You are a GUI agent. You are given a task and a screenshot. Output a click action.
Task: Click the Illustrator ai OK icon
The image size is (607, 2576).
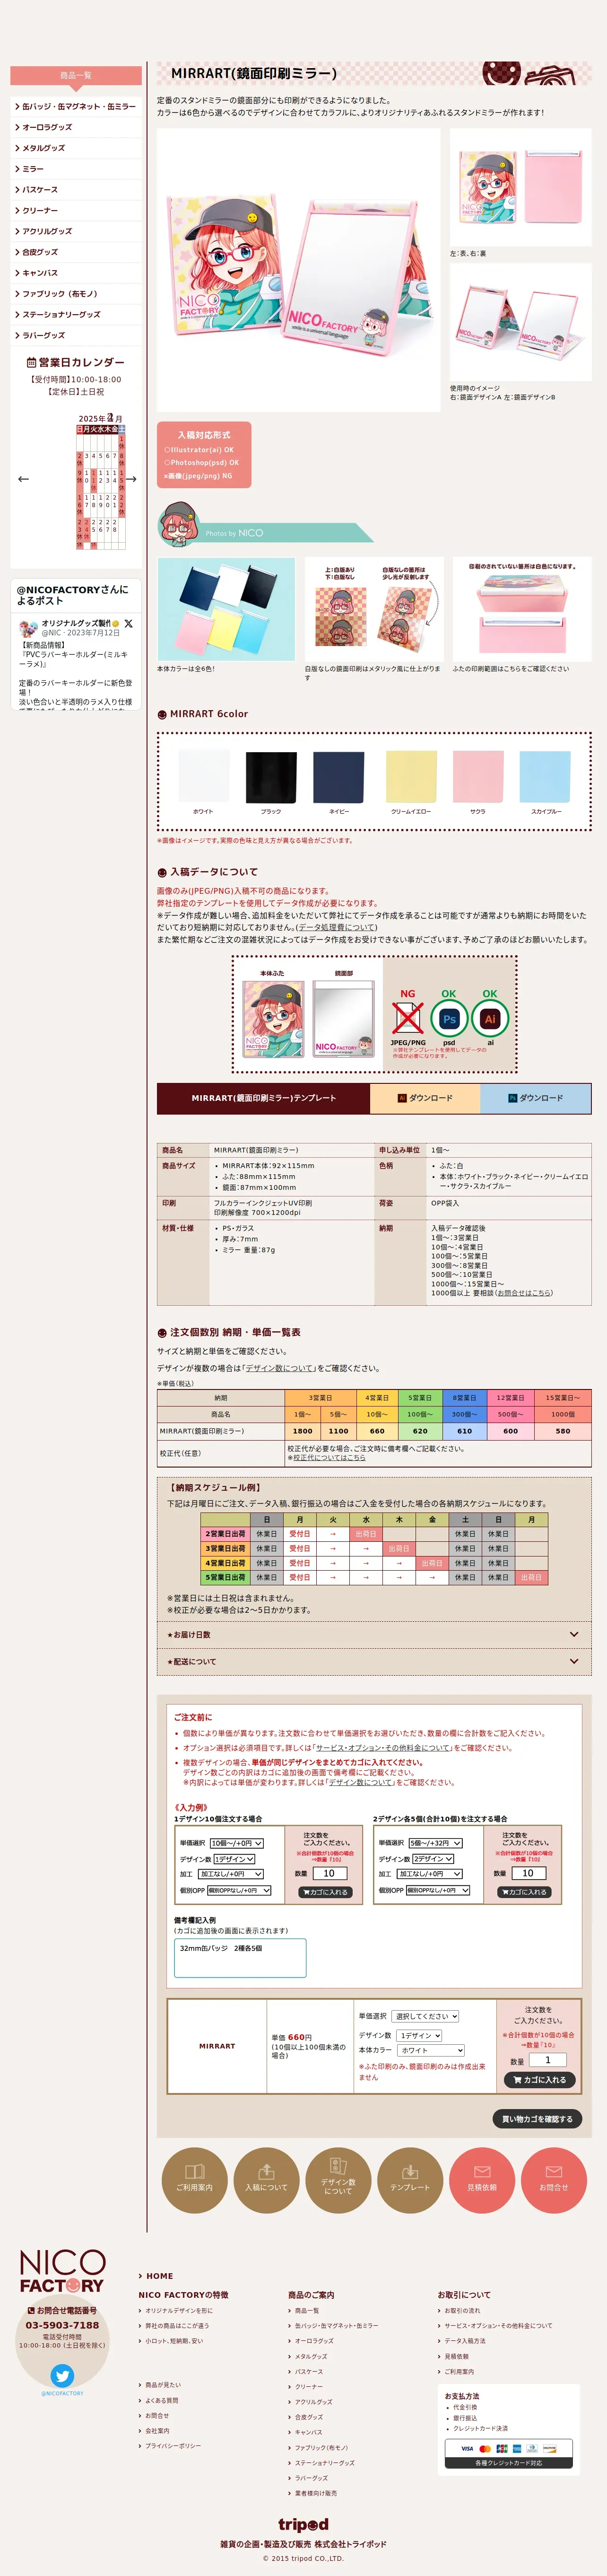coord(490,1018)
